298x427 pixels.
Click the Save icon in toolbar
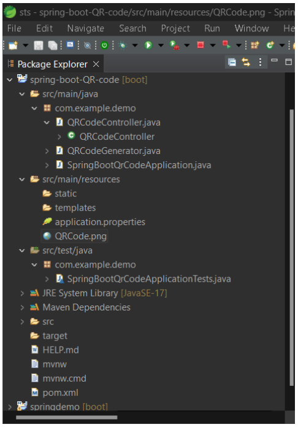39,45
